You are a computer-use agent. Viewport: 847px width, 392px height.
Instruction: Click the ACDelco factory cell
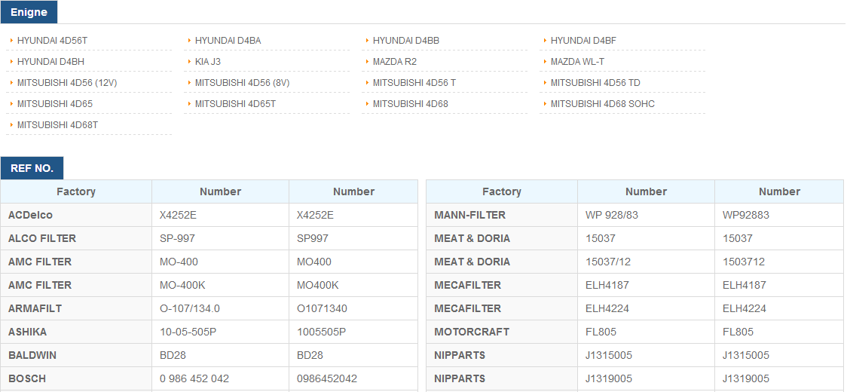pos(30,216)
